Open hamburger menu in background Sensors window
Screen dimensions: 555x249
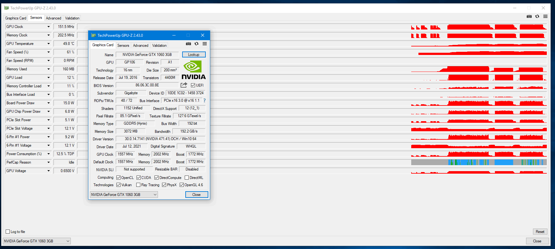[x=545, y=16]
